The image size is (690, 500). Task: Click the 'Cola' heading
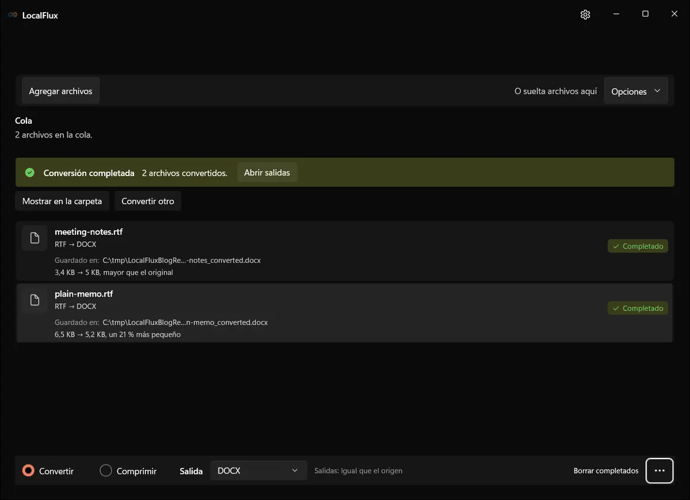(24, 121)
